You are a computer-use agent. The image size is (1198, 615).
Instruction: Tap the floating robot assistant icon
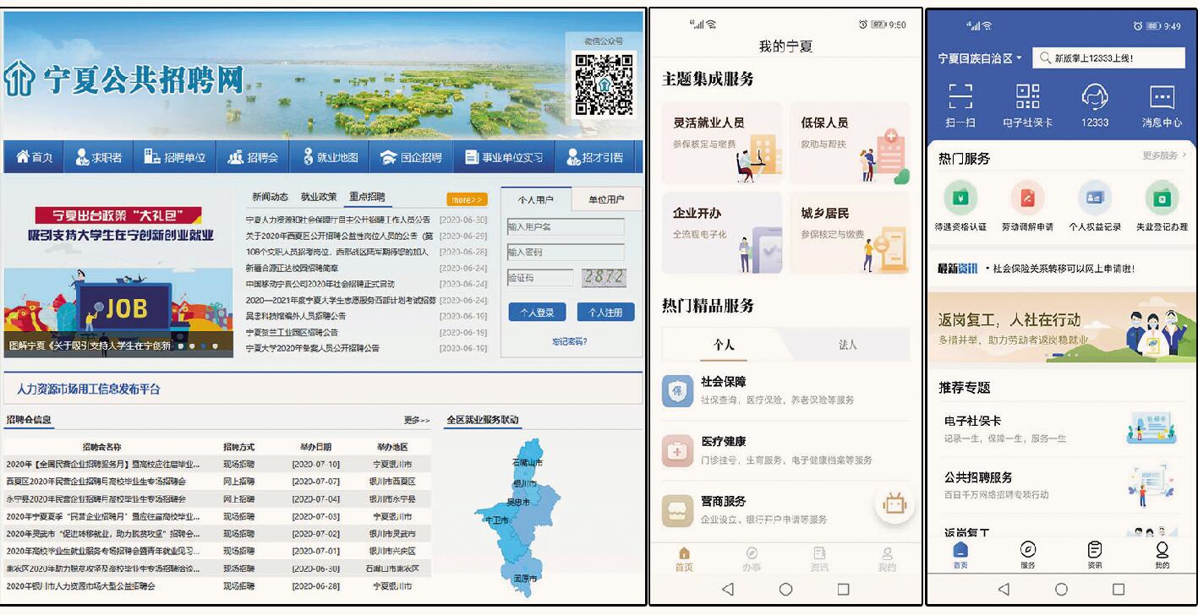[894, 504]
